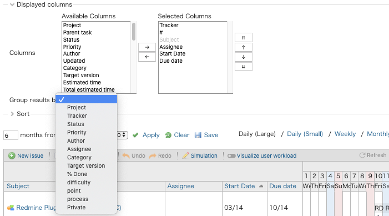Select Project in Available Columns list
389x216 pixels.
72,26
